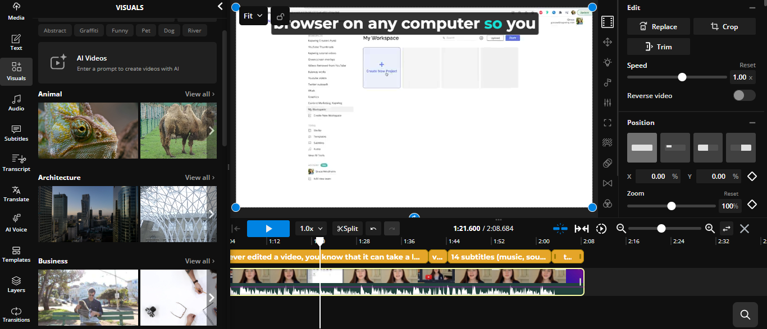Toggle the Zoom keyframe diamond

click(752, 205)
